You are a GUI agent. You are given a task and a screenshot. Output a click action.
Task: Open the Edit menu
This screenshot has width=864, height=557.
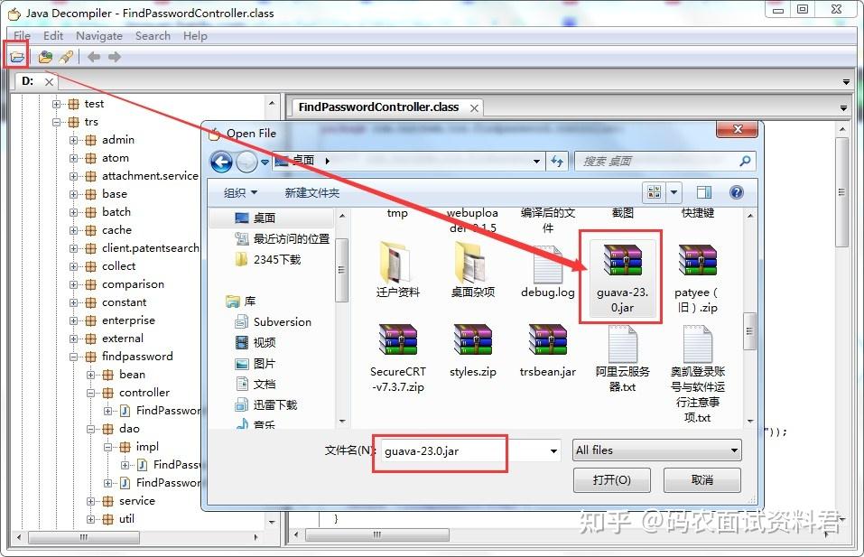(x=53, y=36)
